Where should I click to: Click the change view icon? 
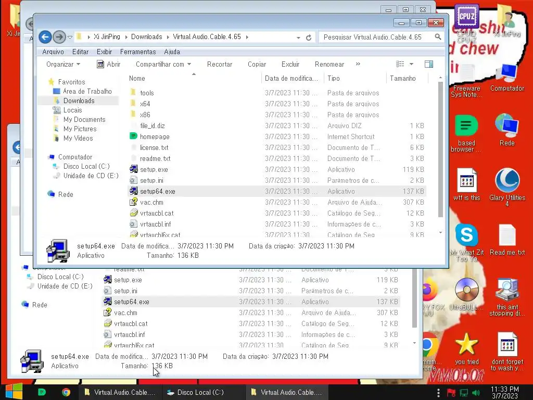[400, 64]
